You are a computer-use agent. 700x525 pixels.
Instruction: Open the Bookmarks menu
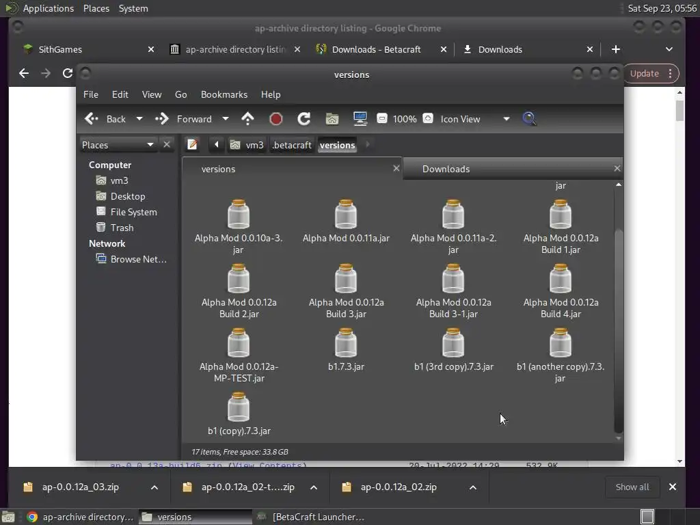pyautogui.click(x=224, y=94)
